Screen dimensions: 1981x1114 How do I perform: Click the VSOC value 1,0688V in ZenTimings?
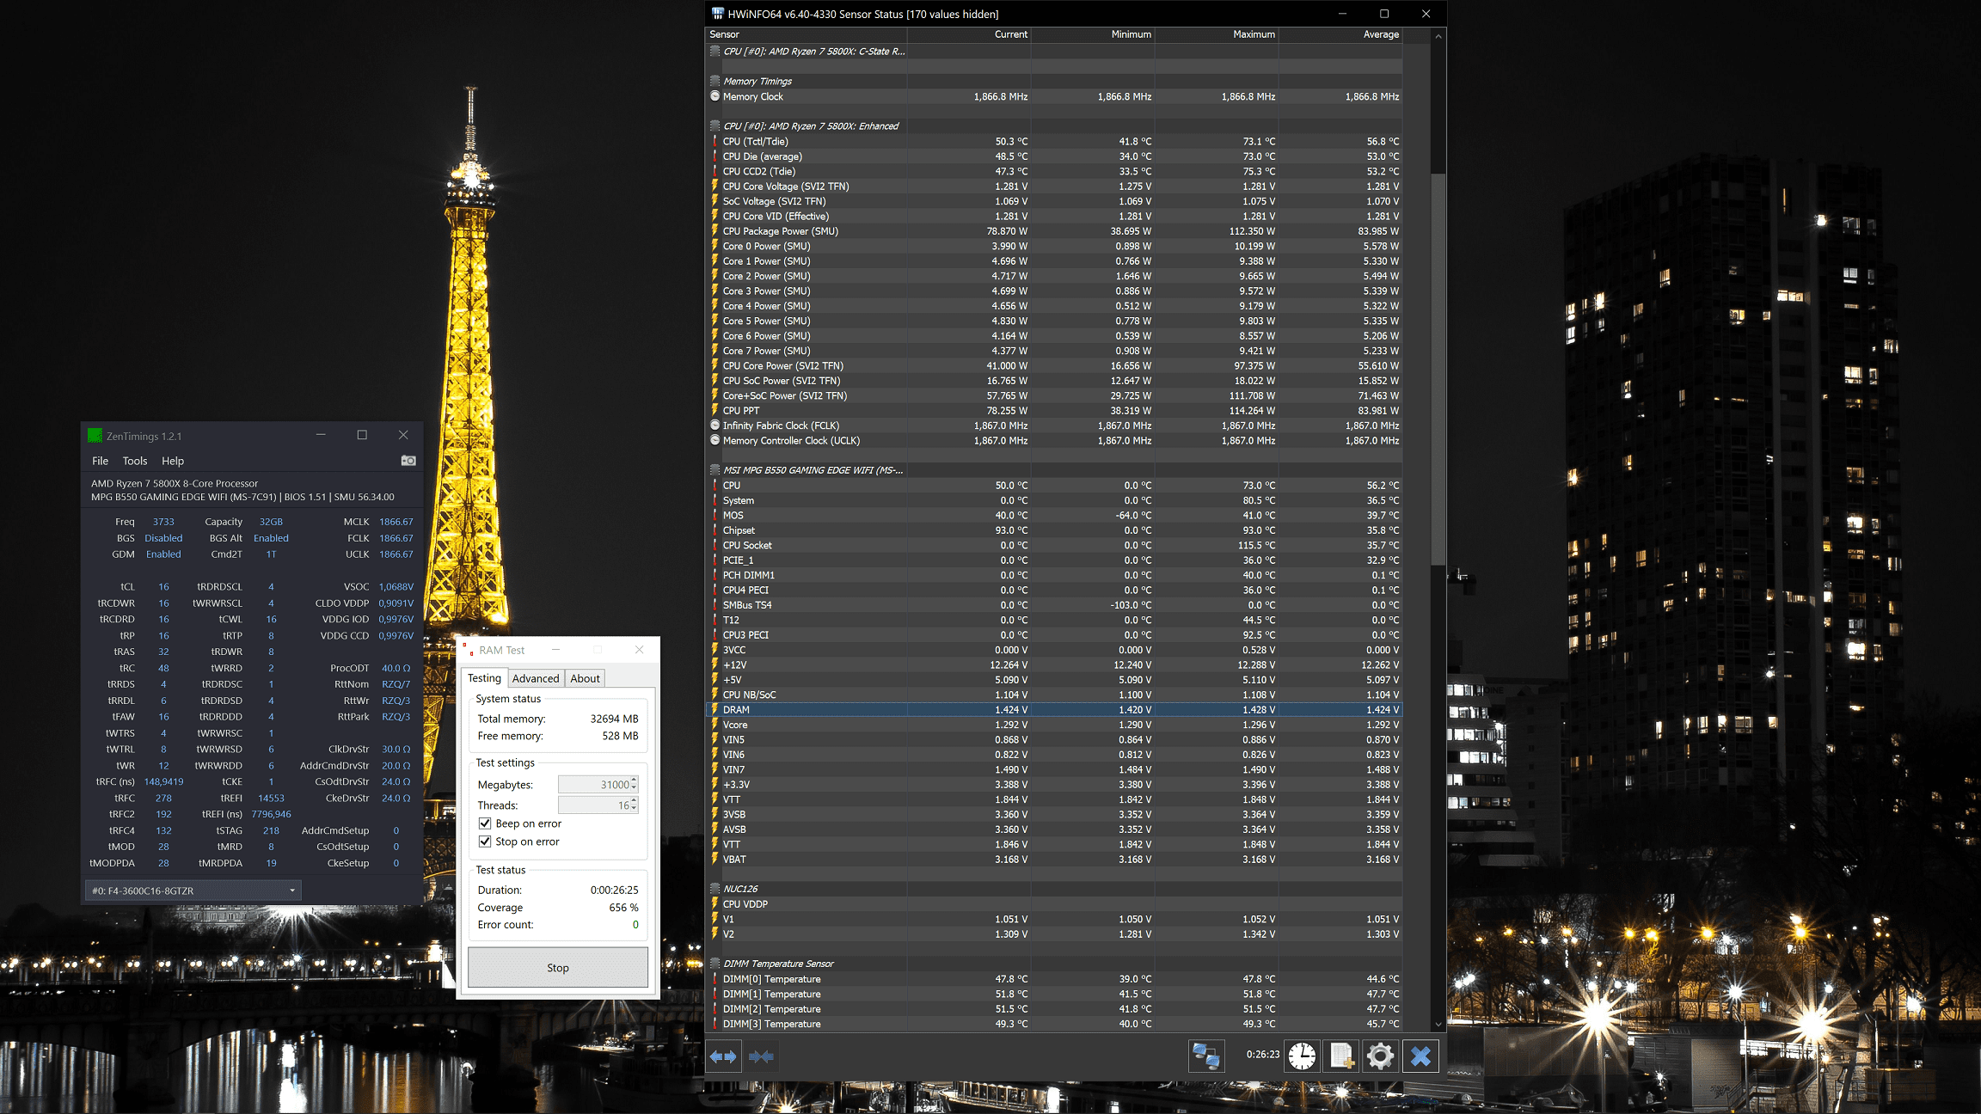[396, 586]
